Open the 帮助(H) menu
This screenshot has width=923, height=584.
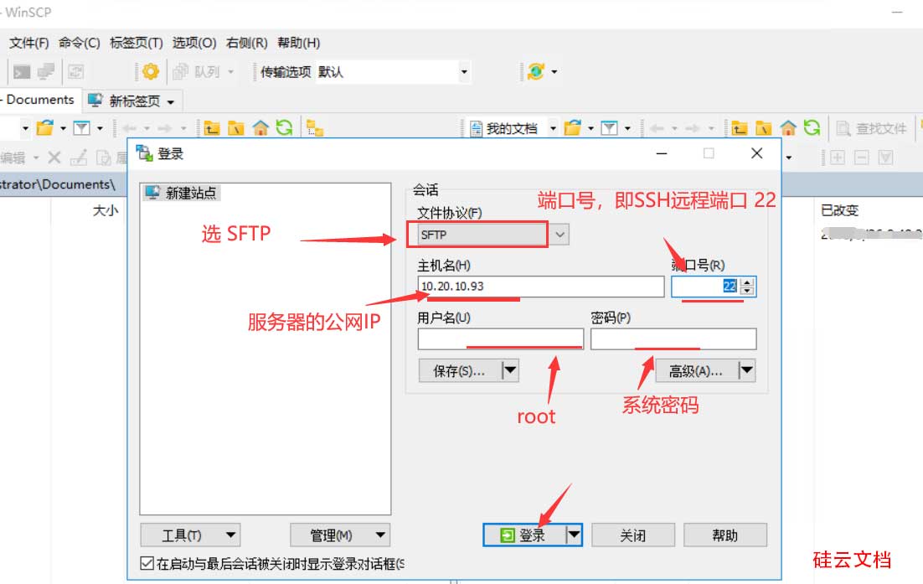pos(298,43)
